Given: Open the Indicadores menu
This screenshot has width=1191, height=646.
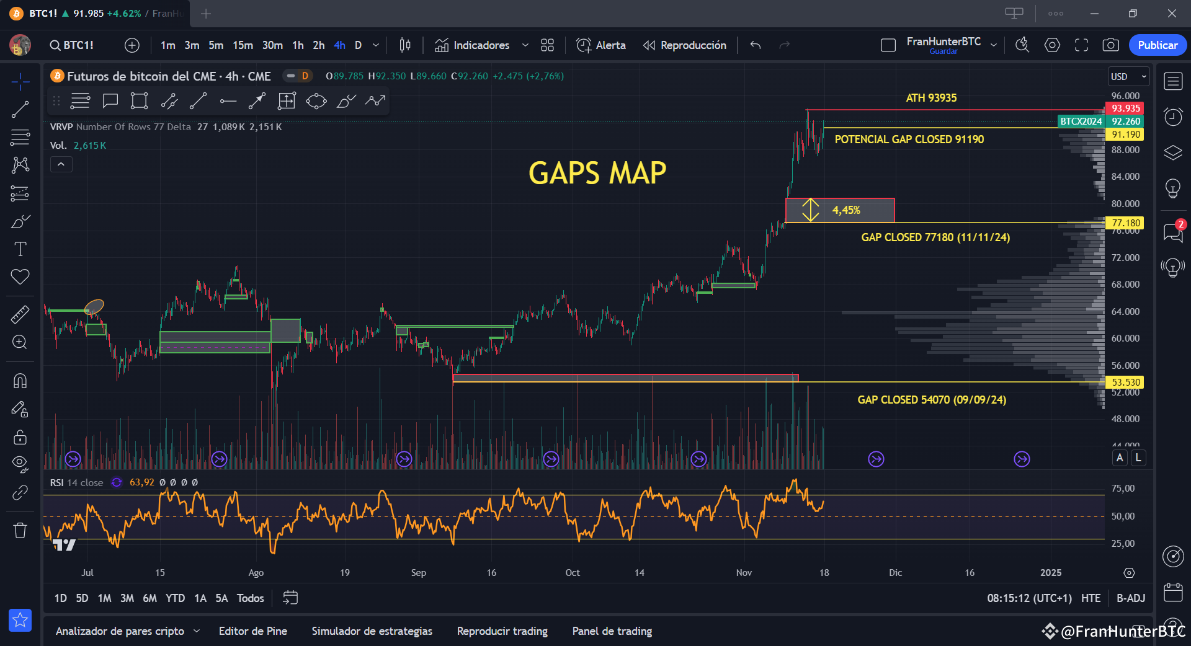Looking at the screenshot, I should tap(473, 45).
